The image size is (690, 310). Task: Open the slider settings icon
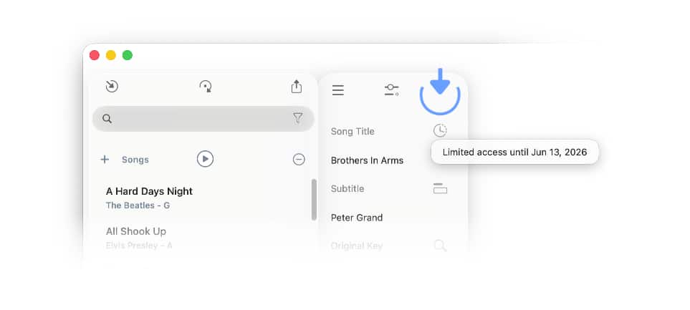[x=391, y=90]
